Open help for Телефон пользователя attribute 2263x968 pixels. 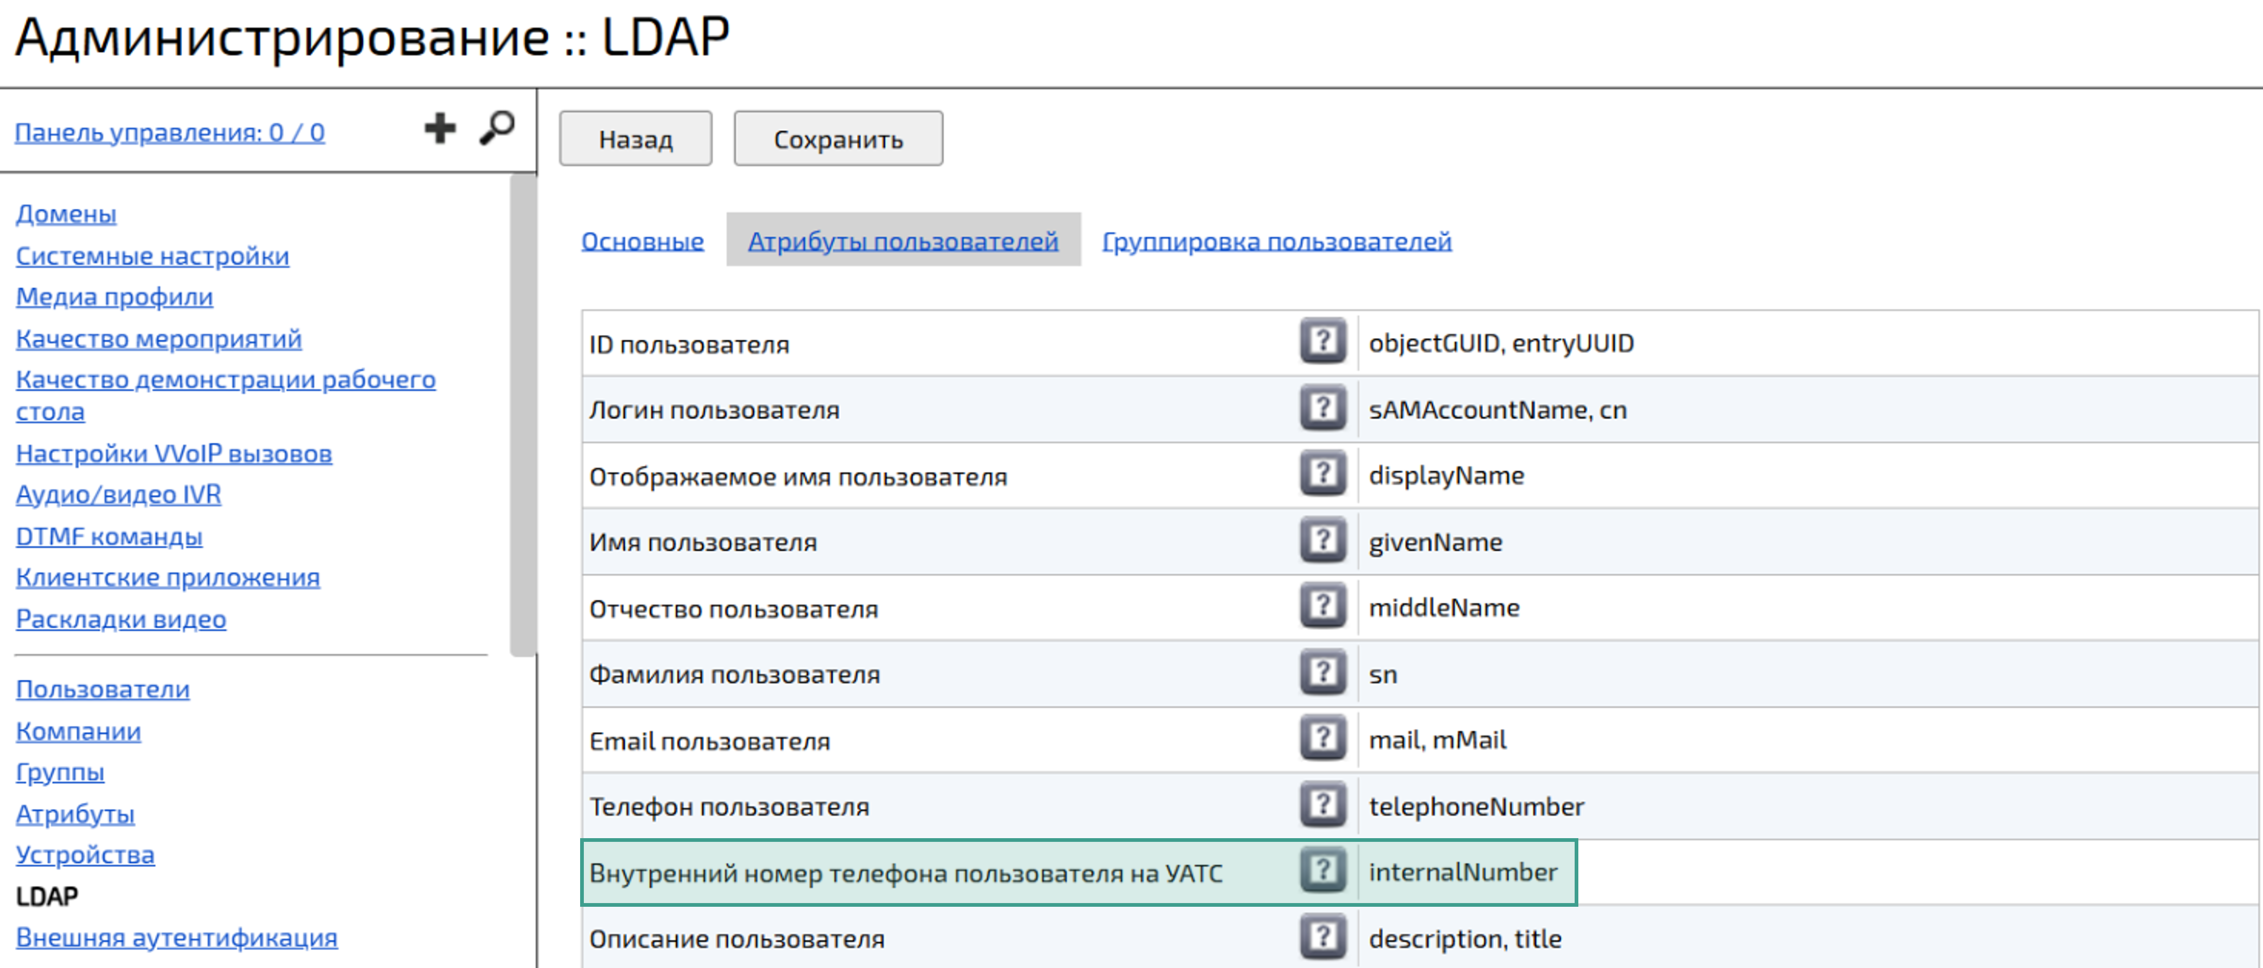click(x=1323, y=805)
